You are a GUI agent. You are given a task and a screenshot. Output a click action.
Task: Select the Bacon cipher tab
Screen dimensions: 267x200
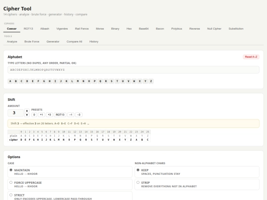(160, 29)
